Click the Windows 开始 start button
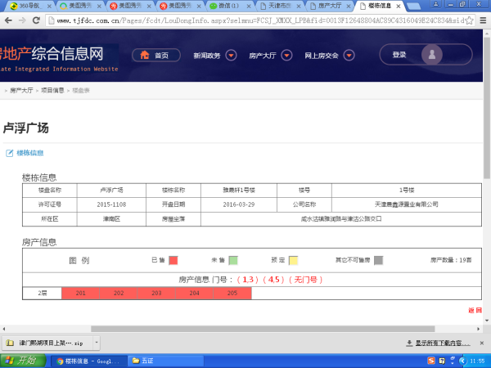Viewport: 491px width, 368px height. [20, 360]
